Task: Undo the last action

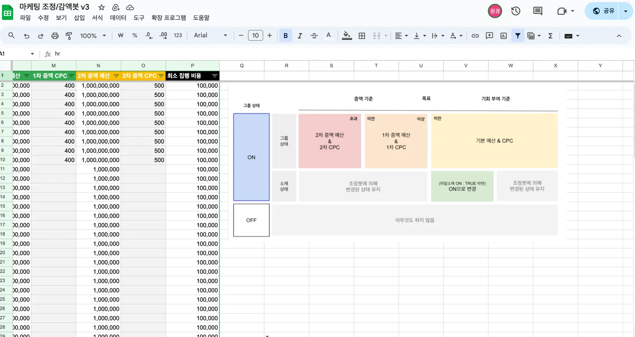Action: pos(27,35)
